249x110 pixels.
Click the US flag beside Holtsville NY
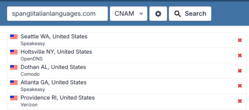pyautogui.click(x=14, y=52)
